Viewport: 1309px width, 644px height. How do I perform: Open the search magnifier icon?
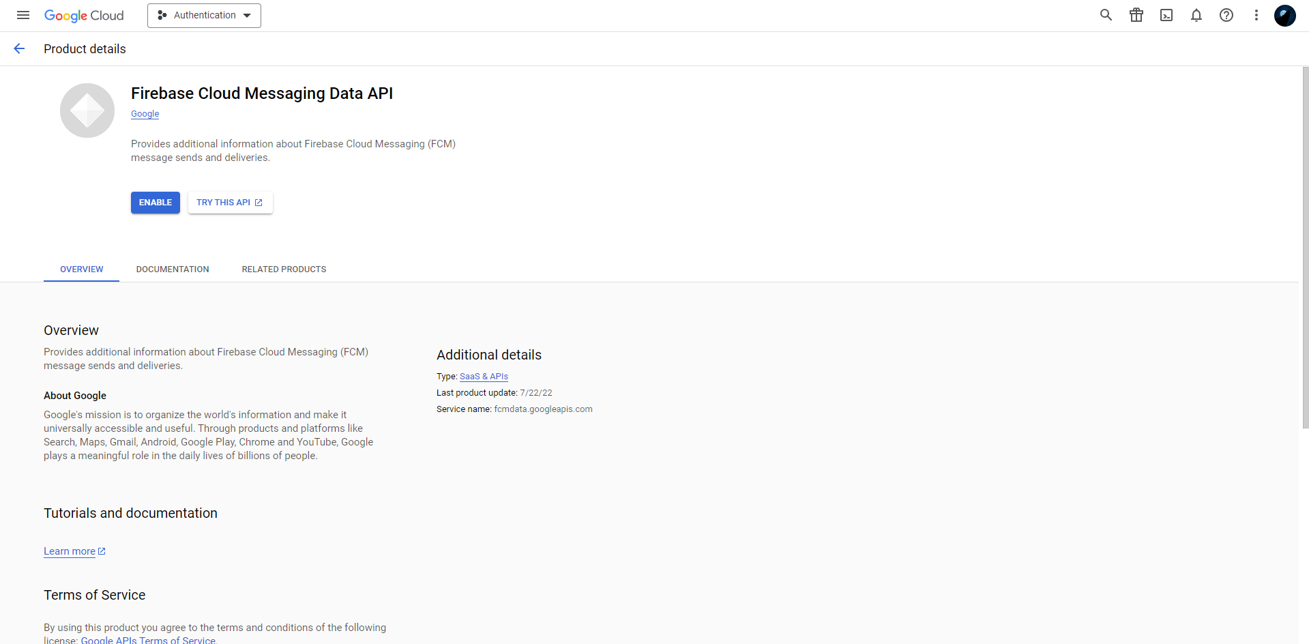tap(1106, 15)
